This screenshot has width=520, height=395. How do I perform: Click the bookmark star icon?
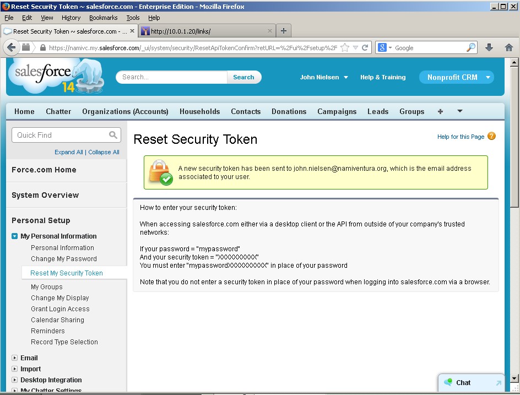click(345, 48)
